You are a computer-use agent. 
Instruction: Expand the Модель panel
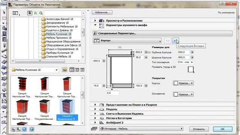tap(95, 109)
